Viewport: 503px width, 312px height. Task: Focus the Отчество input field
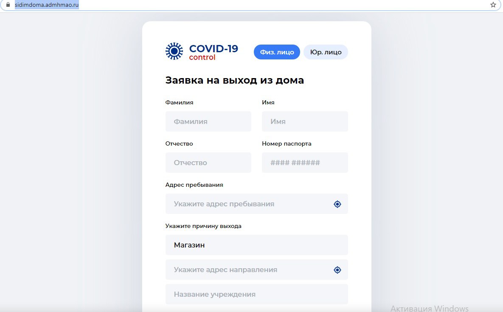(208, 163)
